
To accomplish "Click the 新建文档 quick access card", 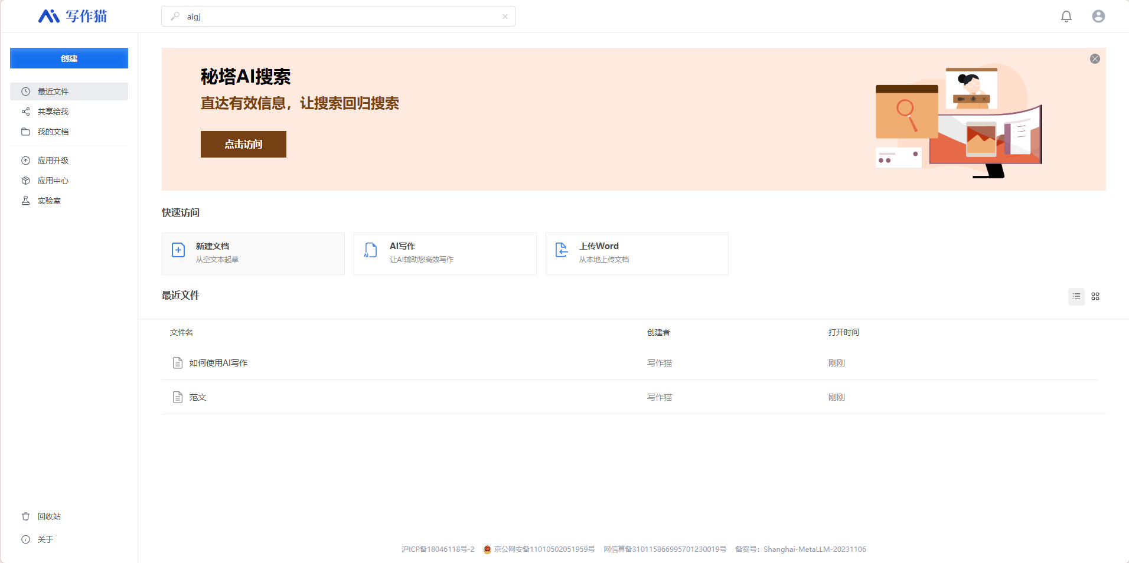I will [x=253, y=253].
